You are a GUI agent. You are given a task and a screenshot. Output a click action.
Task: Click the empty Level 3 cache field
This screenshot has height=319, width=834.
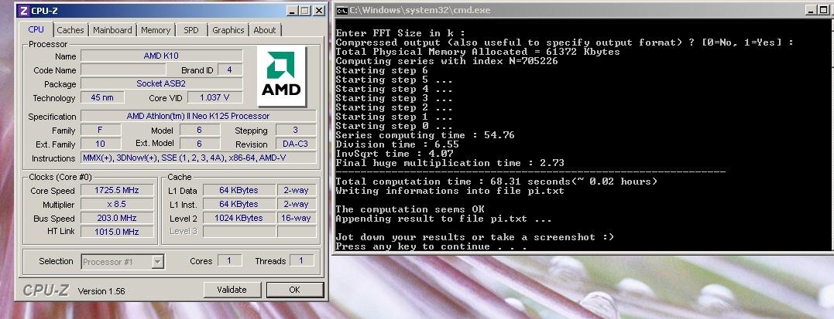[239, 232]
